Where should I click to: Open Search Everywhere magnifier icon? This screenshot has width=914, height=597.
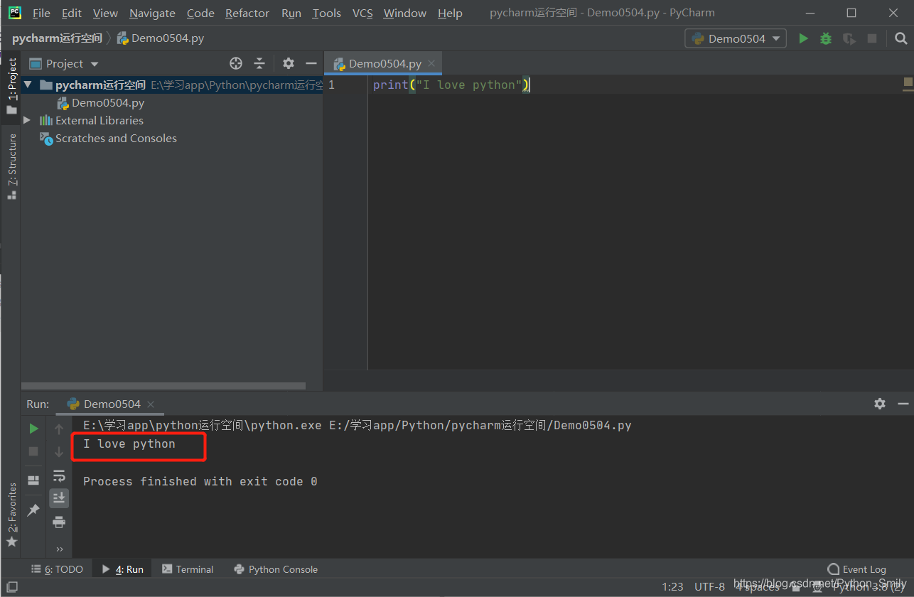[900, 38]
